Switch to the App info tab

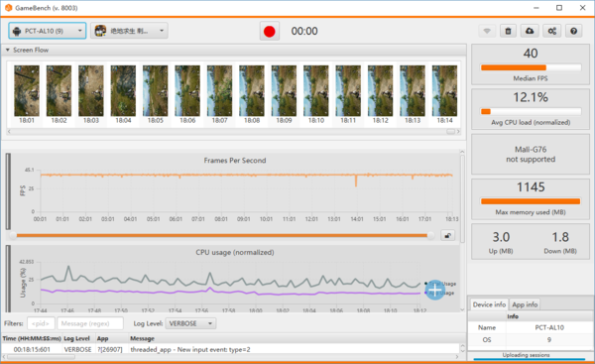(525, 304)
